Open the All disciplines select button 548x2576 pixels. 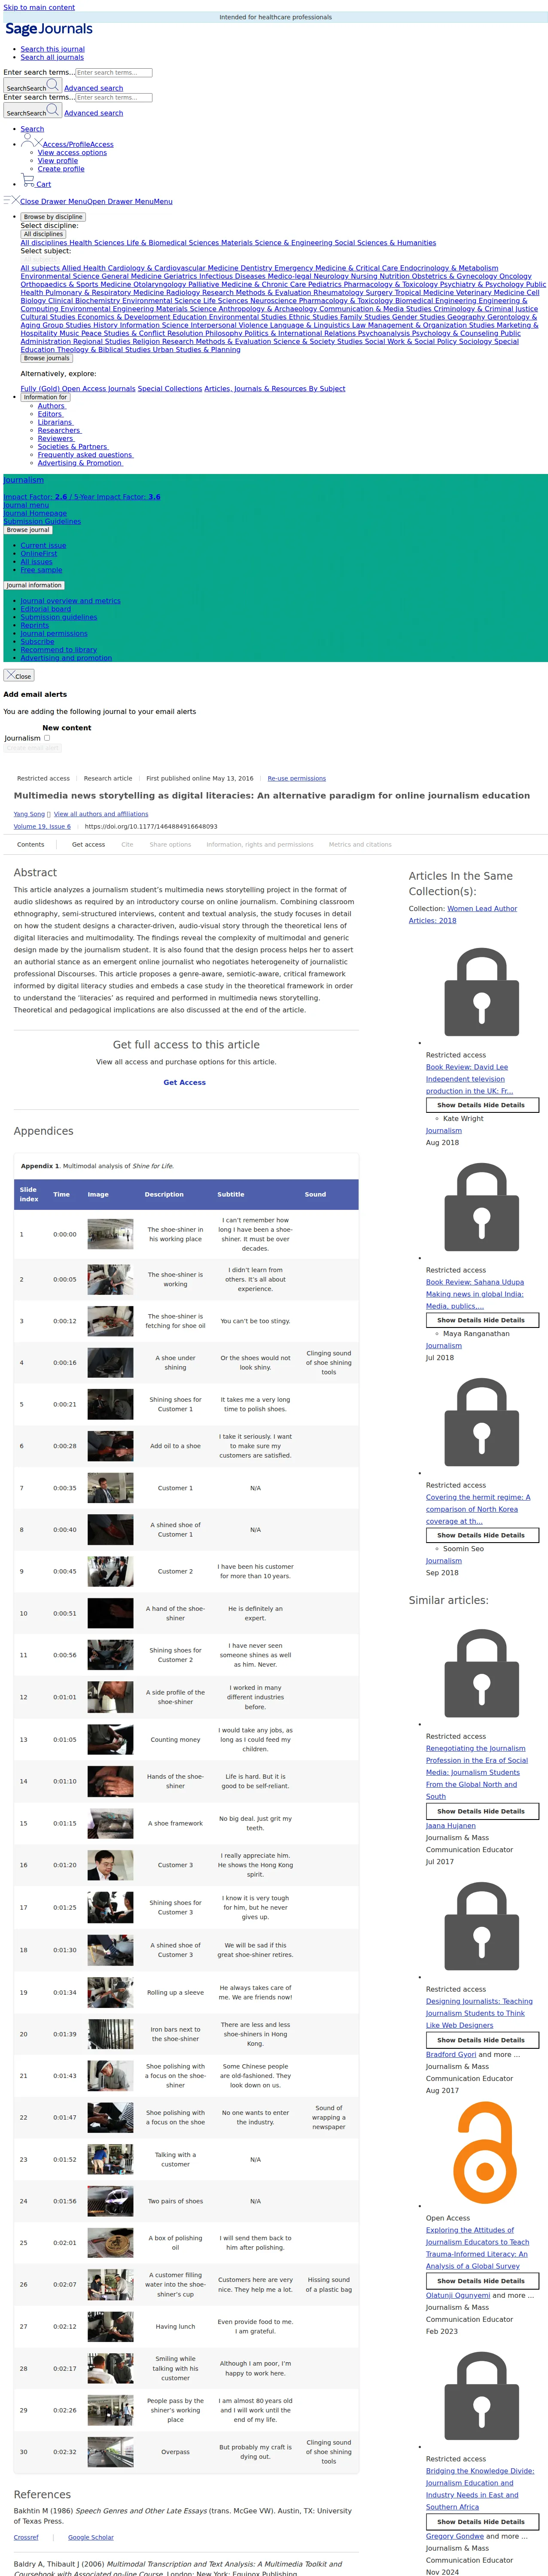(43, 234)
